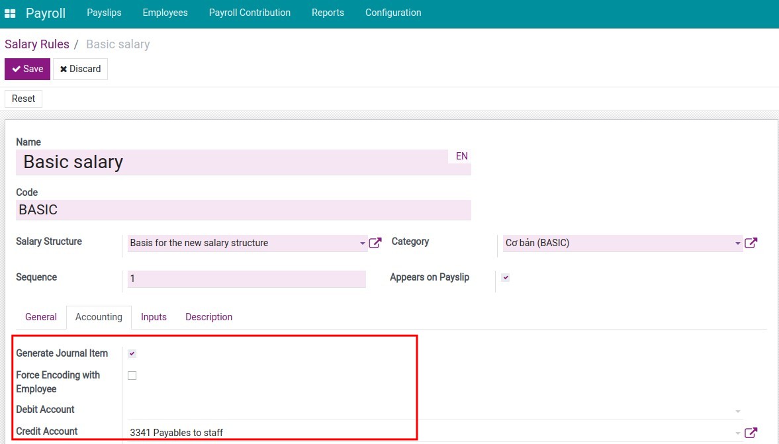
Task: Open Credit Account record via external link icon
Action: [x=751, y=433]
